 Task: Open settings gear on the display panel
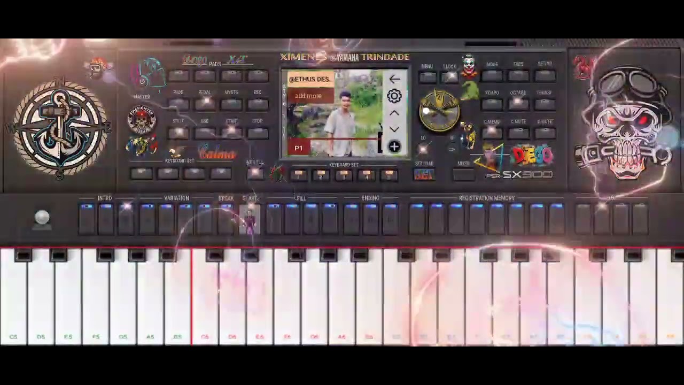point(394,96)
